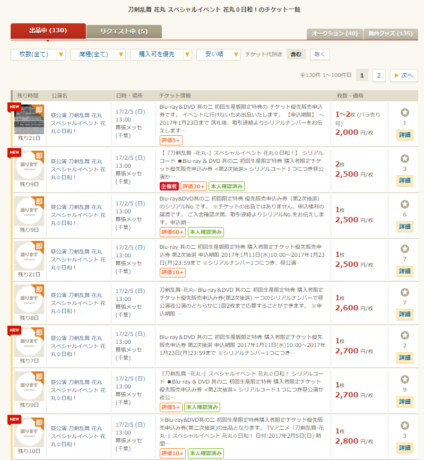424x460 pixels.
Task: Click 本人確認済み badge on 2,800円 listing
Action: click(206, 453)
